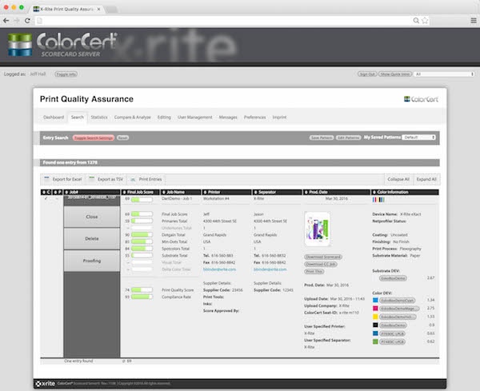480x391 pixels.
Task: Click the address bar search magnifier icon
Action: coord(416,21)
